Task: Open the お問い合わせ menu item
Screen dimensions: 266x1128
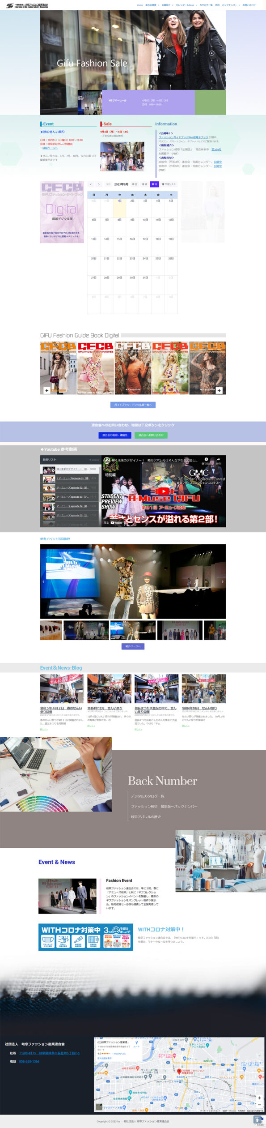Action: click(x=249, y=5)
